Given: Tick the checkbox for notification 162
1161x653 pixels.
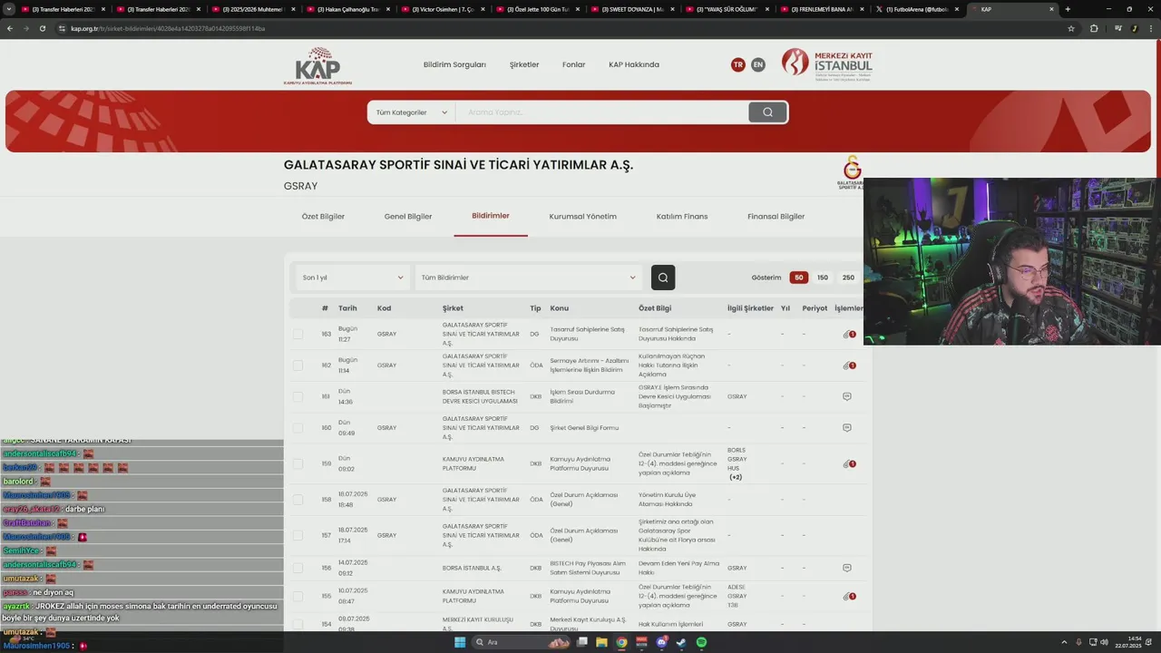Looking at the screenshot, I should [x=298, y=365].
